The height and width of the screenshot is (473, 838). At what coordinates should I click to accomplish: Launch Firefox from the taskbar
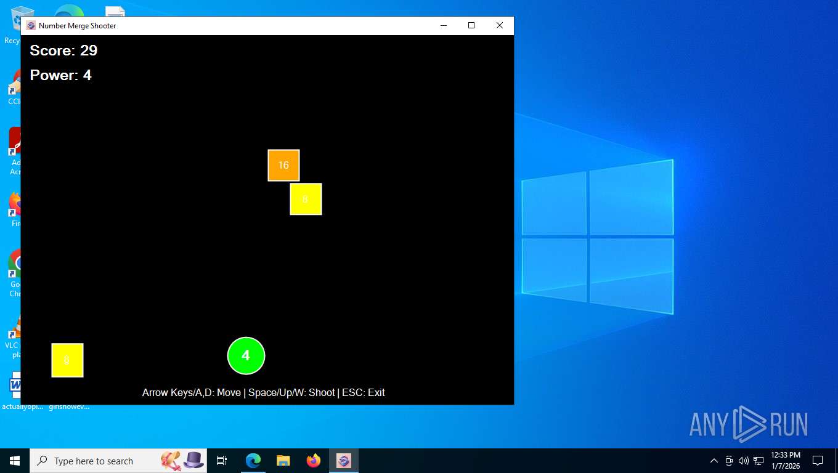(x=314, y=461)
